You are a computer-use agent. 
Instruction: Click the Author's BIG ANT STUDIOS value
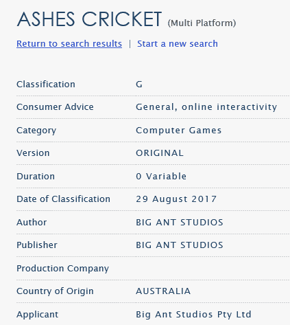[180, 223]
